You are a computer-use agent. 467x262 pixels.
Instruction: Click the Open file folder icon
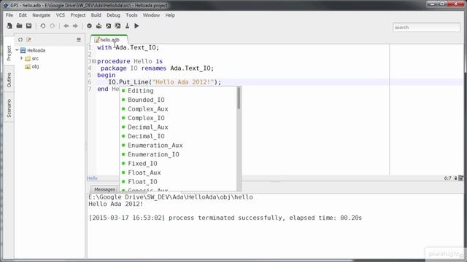[20, 26]
